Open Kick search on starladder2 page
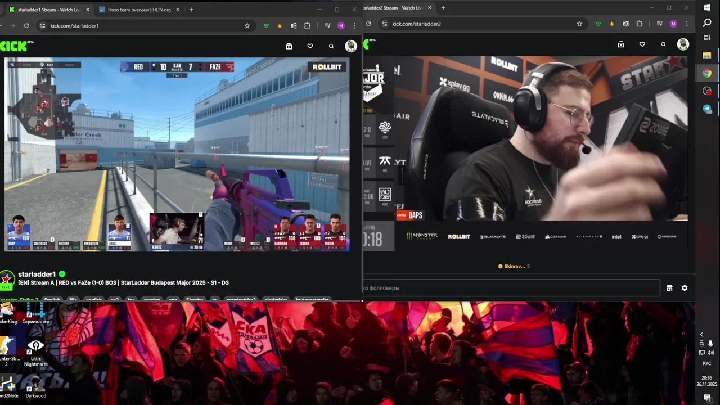This screenshot has height=405, width=720. click(x=663, y=44)
